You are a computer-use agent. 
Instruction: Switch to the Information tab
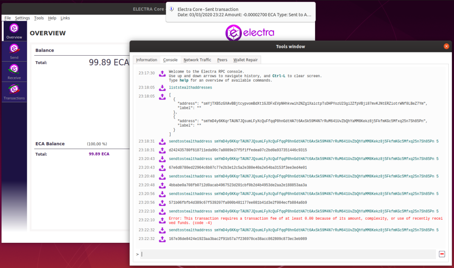(147, 60)
